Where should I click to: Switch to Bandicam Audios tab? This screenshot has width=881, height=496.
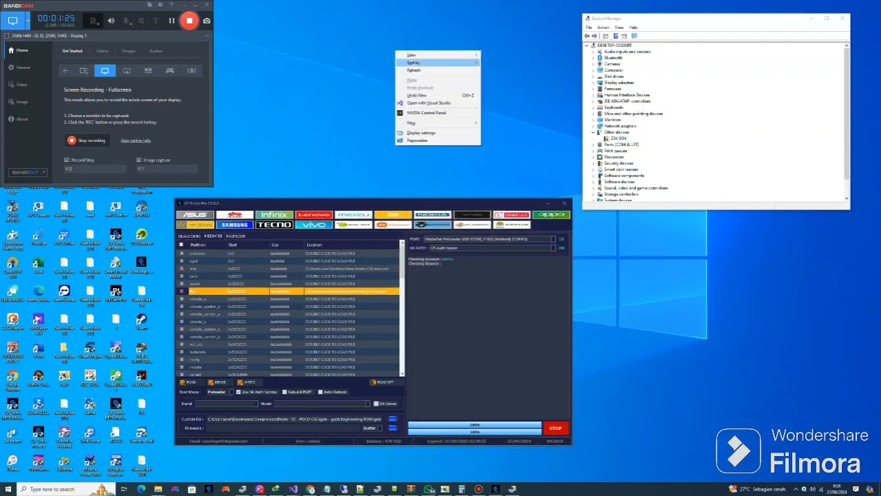[156, 51]
